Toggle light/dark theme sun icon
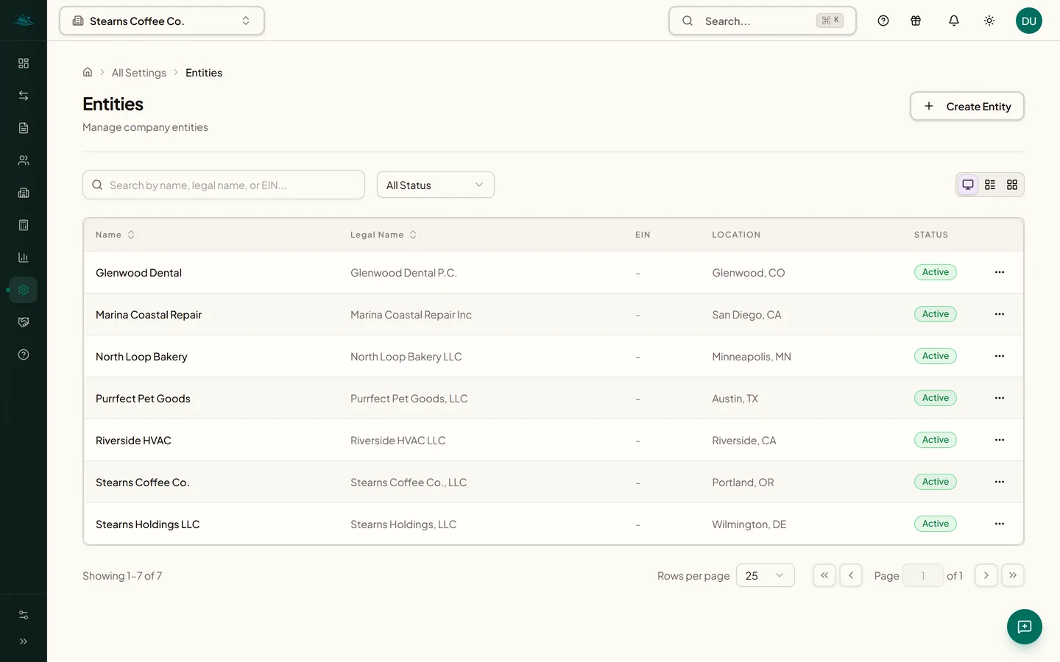The image size is (1060, 662). click(x=989, y=21)
